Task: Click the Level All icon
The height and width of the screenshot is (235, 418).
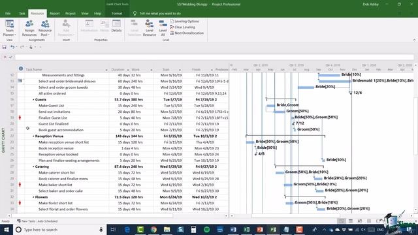Action: point(163,27)
